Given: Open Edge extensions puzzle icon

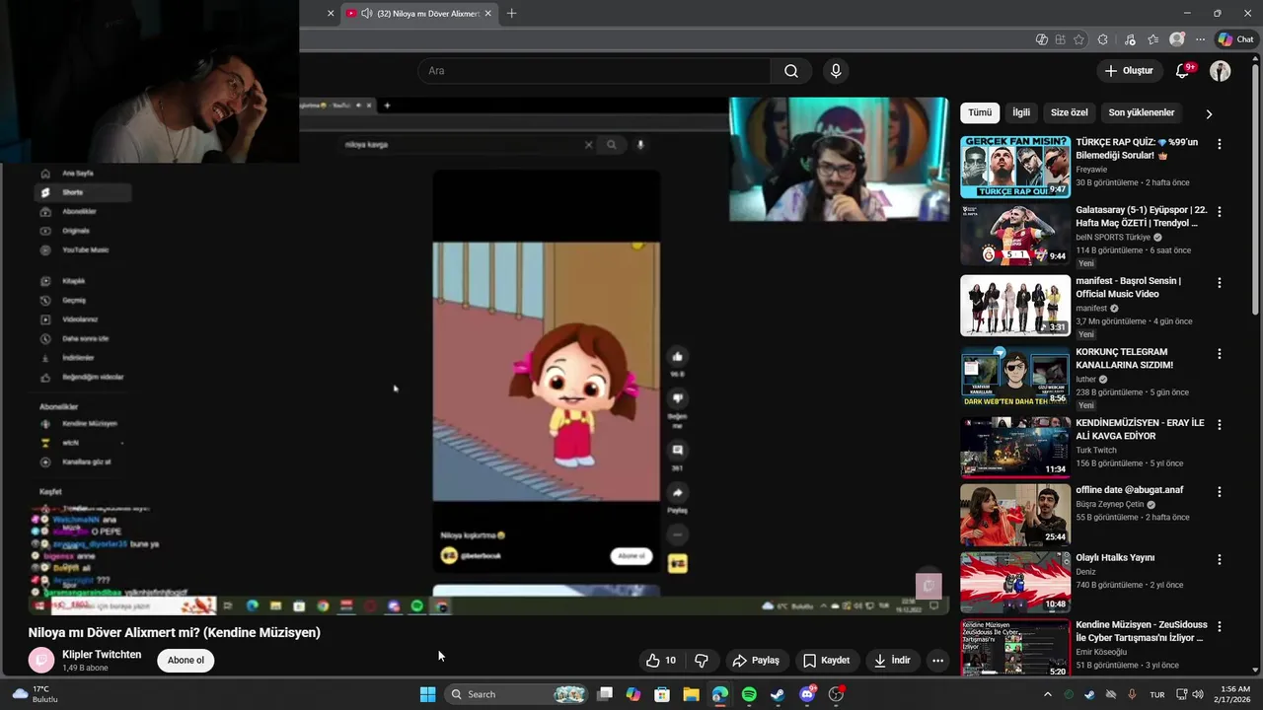Looking at the screenshot, I should pos(1103,39).
